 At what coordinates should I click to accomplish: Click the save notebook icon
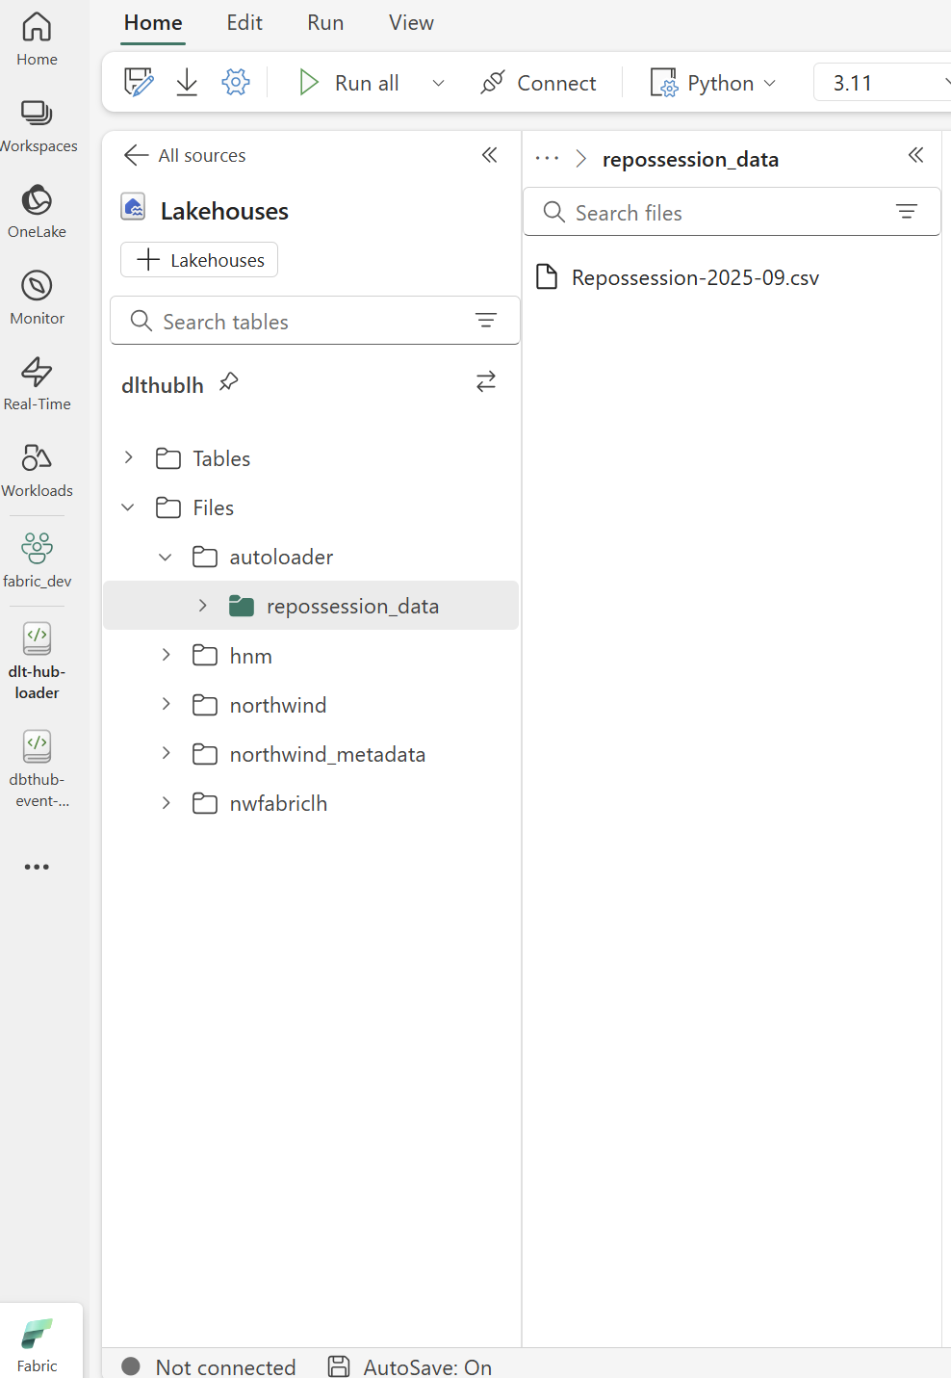pos(138,82)
